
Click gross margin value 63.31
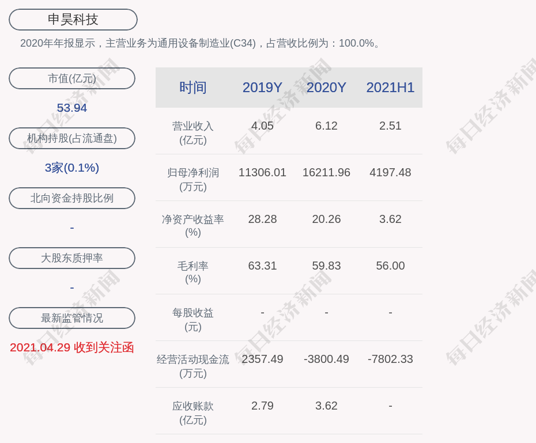click(x=262, y=266)
